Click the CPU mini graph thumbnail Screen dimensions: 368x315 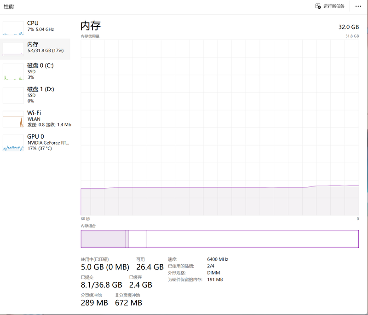click(13, 28)
